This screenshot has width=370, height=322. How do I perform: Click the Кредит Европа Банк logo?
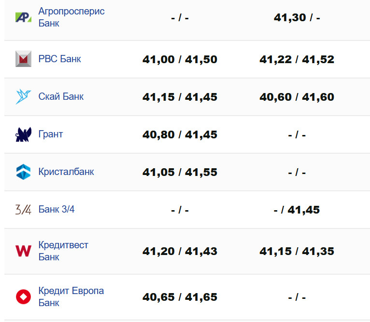(x=23, y=297)
